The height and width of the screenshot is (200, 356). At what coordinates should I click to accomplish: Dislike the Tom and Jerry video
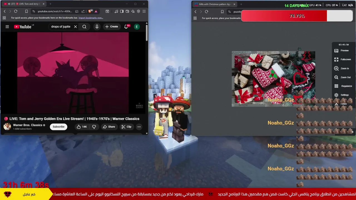[x=94, y=127]
